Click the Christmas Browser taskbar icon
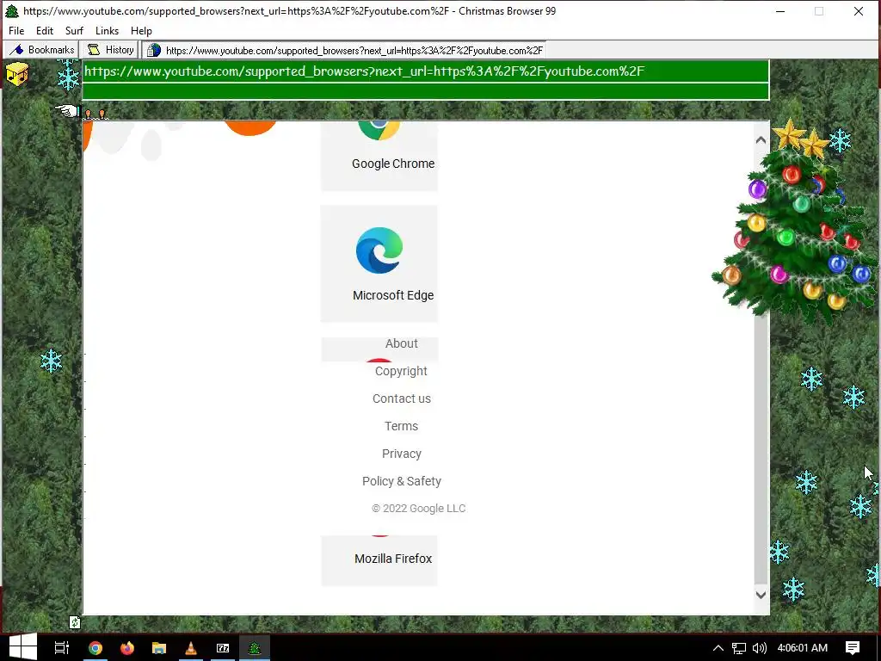881x661 pixels. coord(255,648)
